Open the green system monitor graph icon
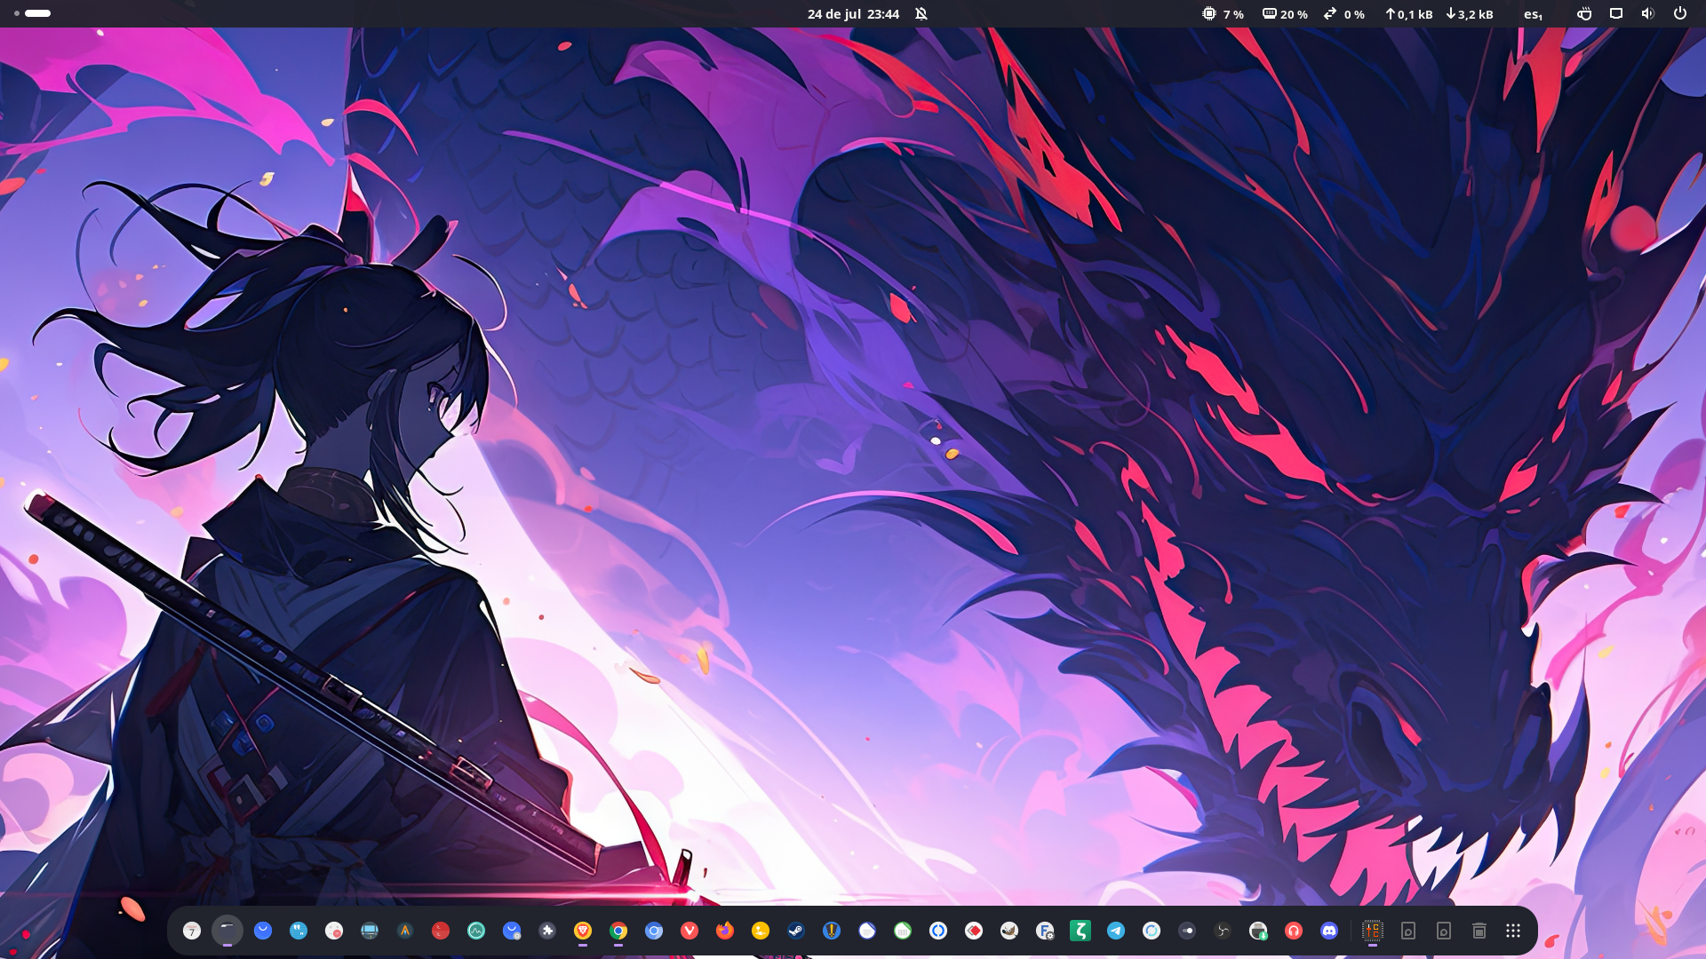This screenshot has height=959, width=1706. [x=476, y=931]
